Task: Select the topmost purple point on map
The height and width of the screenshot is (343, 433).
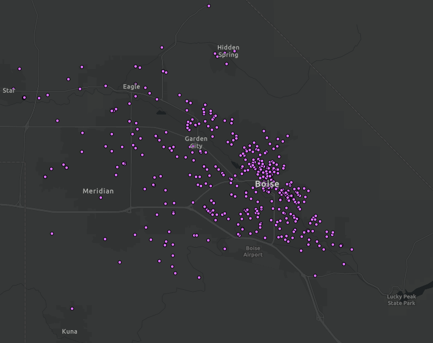Action: [209, 6]
